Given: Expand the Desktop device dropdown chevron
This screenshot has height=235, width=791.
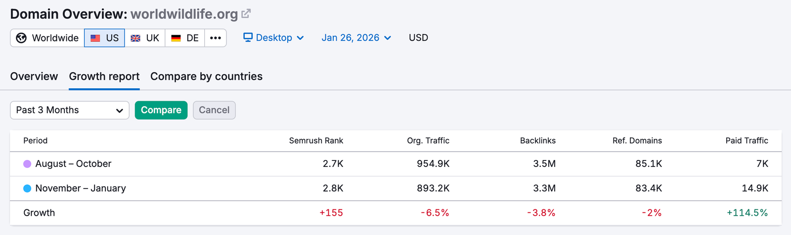Looking at the screenshot, I should click(x=300, y=38).
